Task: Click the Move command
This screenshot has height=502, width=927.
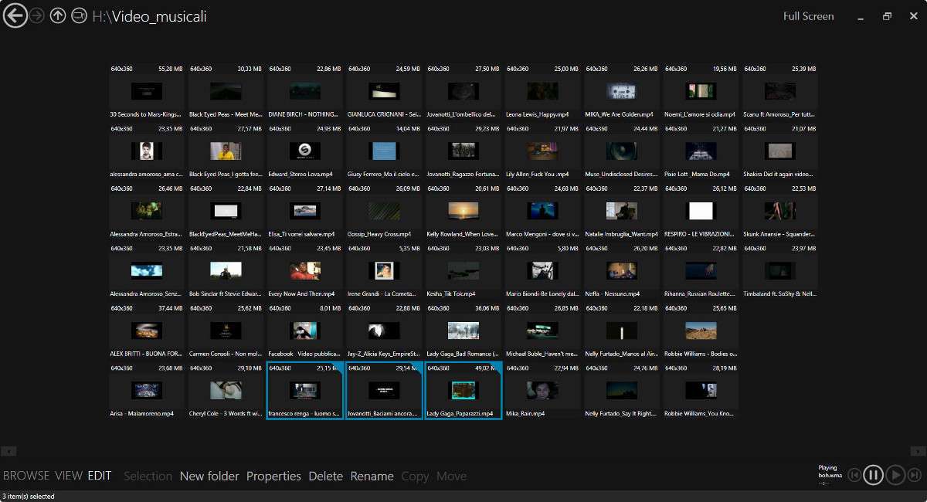Action: (451, 477)
